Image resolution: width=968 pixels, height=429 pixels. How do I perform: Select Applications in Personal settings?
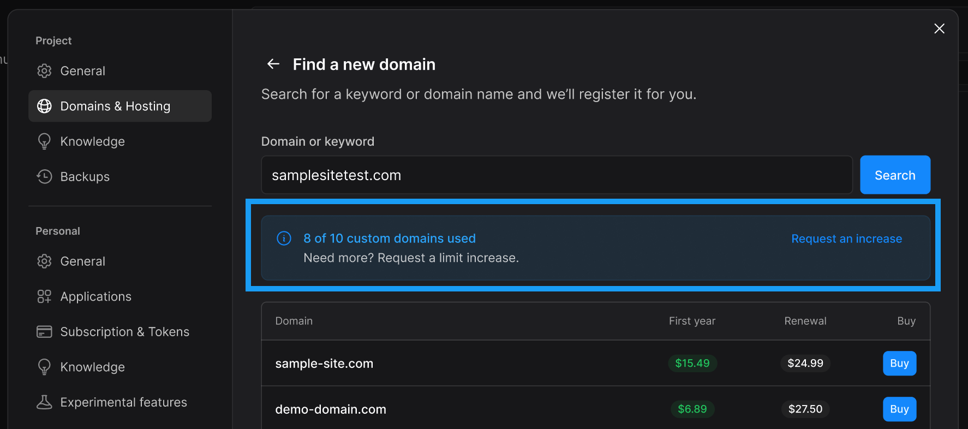tap(95, 296)
